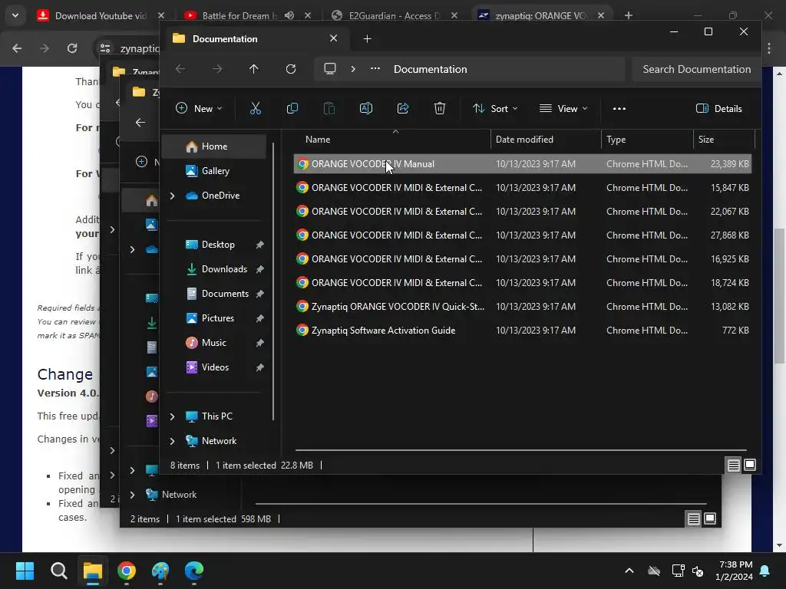
Task: Switch to large thumbnails view in status bar
Action: pos(750,466)
